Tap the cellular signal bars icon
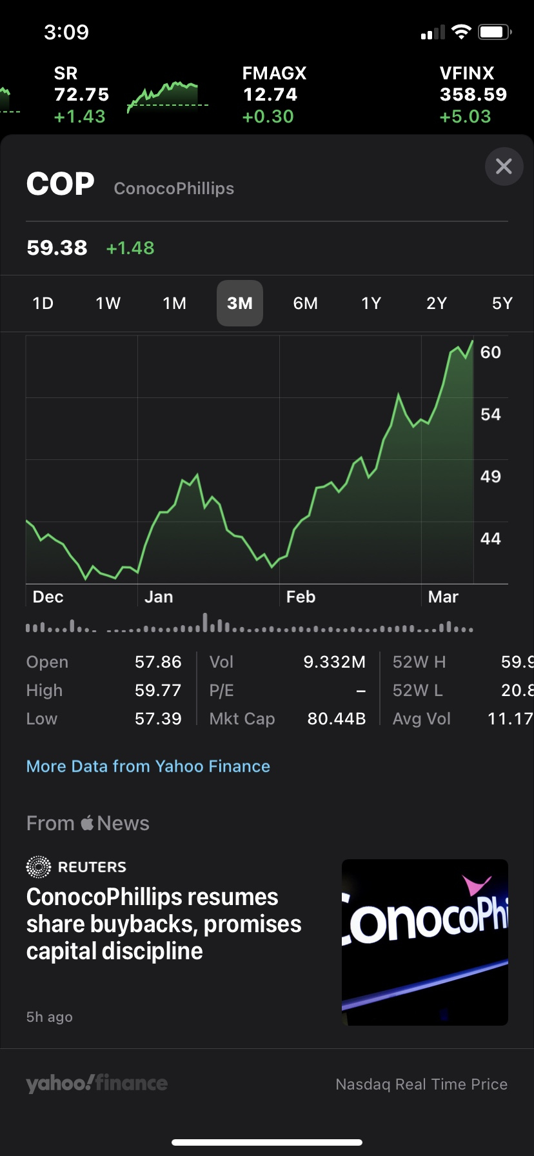This screenshot has height=1156, width=534. click(x=433, y=32)
